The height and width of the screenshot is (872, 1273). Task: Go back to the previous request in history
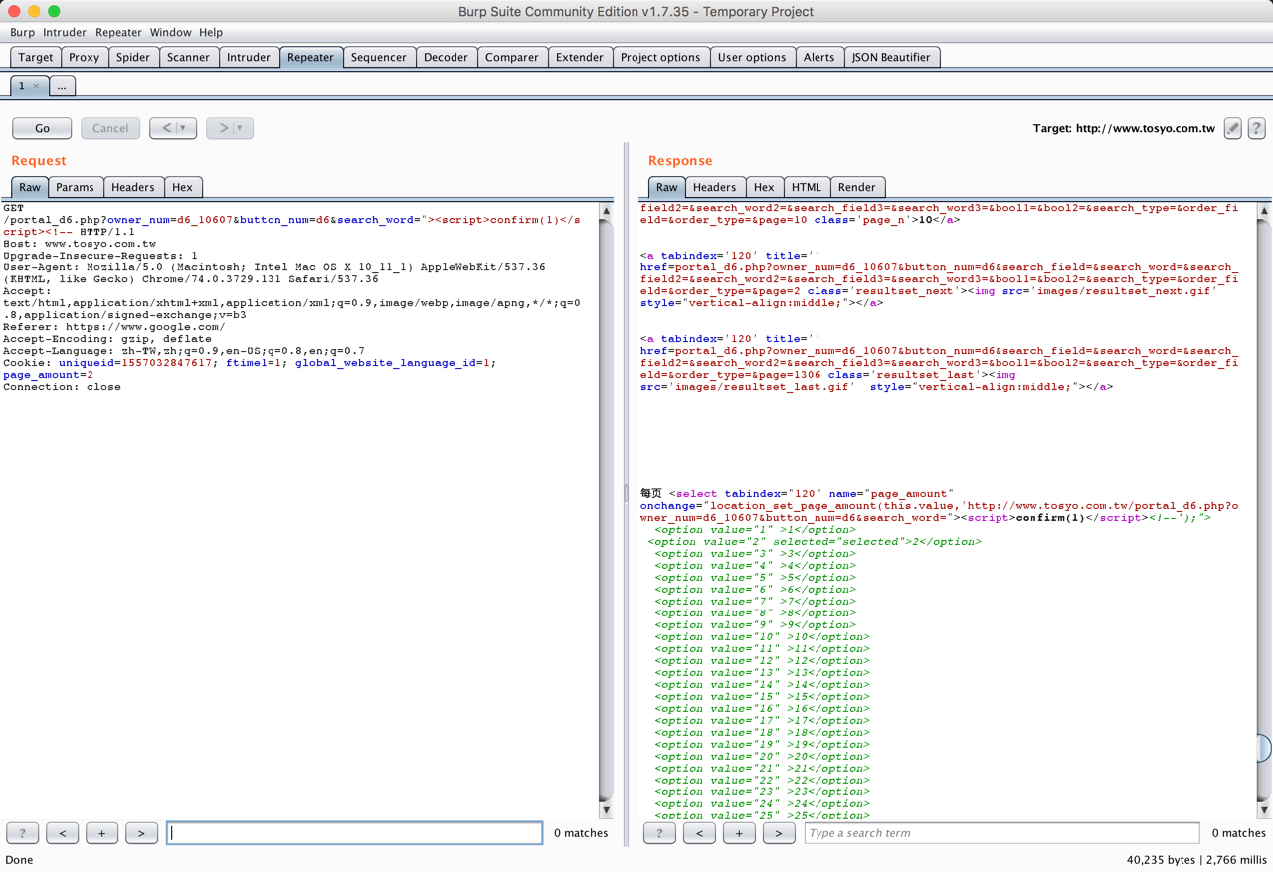coord(166,128)
